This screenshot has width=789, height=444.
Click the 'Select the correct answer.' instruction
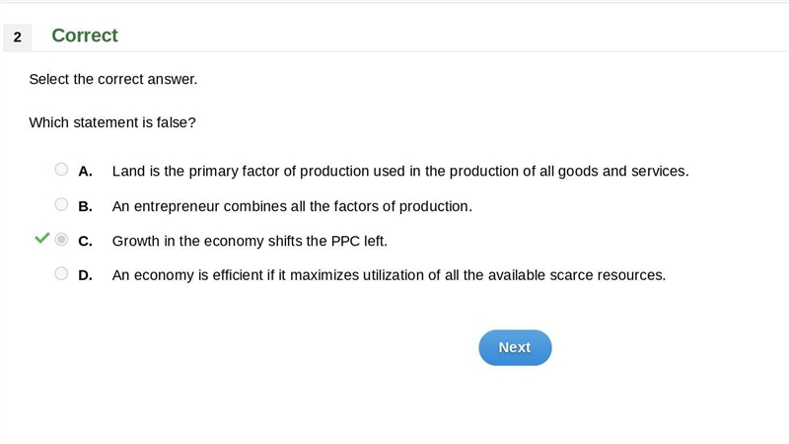tap(113, 80)
